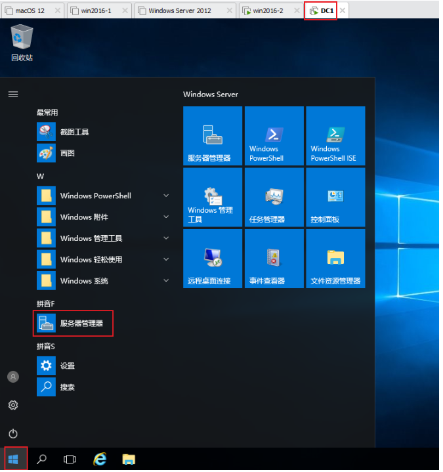Launch 截图工具 from the most used list
The image size is (443, 472).
tap(104, 133)
